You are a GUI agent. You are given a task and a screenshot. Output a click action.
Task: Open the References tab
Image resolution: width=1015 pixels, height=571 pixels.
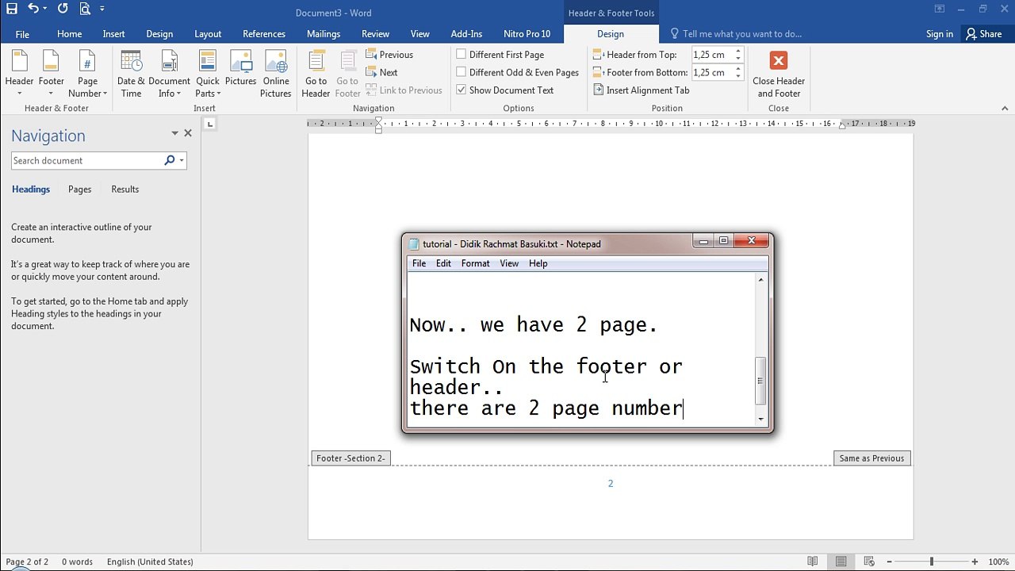tap(264, 34)
